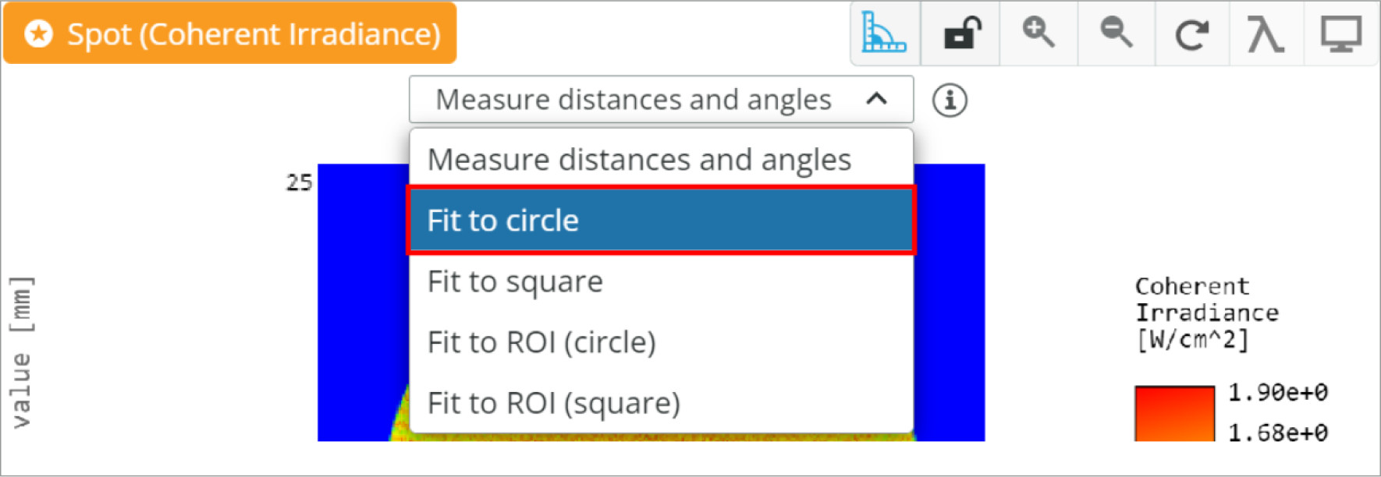Click the Spot (Coherent Irradiance) orange button
This screenshot has height=477, width=1381.
click(230, 34)
